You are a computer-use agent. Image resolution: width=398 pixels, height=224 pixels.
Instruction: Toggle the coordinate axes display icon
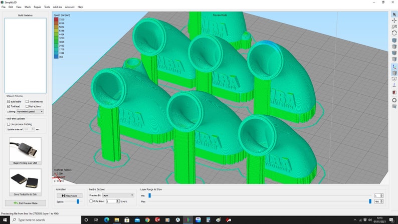click(x=394, y=67)
